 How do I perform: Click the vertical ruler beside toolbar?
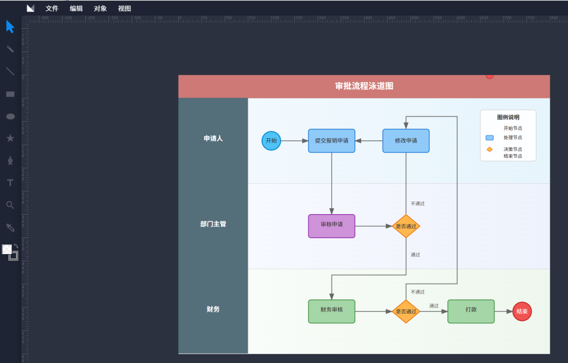tap(24, 193)
